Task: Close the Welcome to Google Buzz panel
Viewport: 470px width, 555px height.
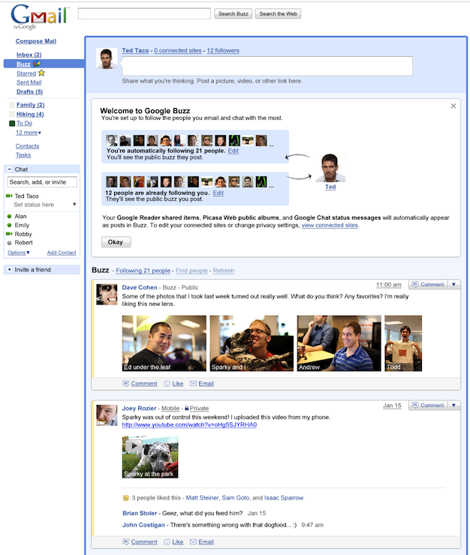Action: tap(453, 106)
